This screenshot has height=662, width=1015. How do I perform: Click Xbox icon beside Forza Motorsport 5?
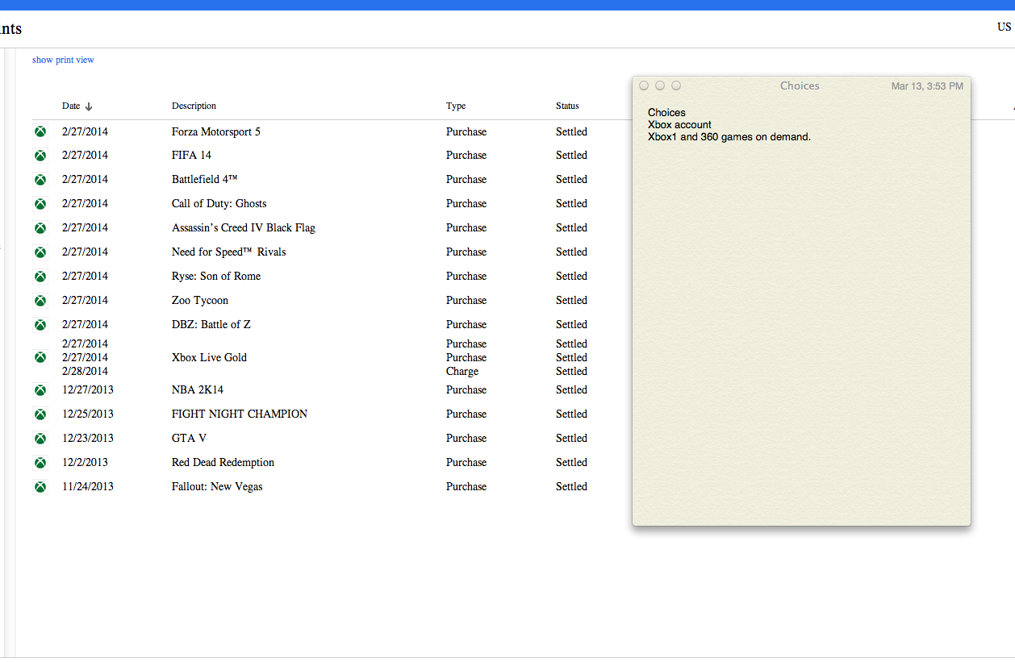[x=40, y=131]
